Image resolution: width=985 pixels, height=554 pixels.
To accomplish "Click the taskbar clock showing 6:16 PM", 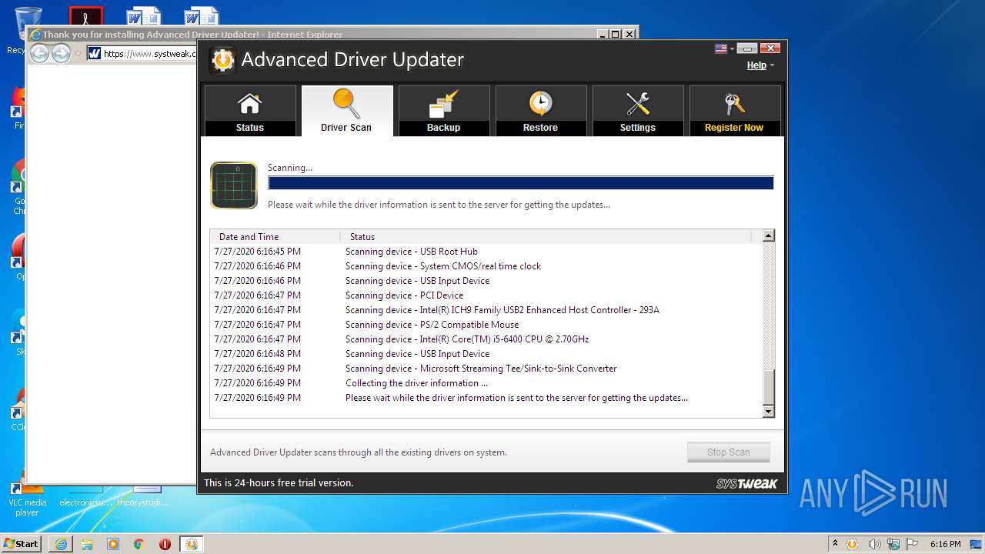I will coord(945,544).
